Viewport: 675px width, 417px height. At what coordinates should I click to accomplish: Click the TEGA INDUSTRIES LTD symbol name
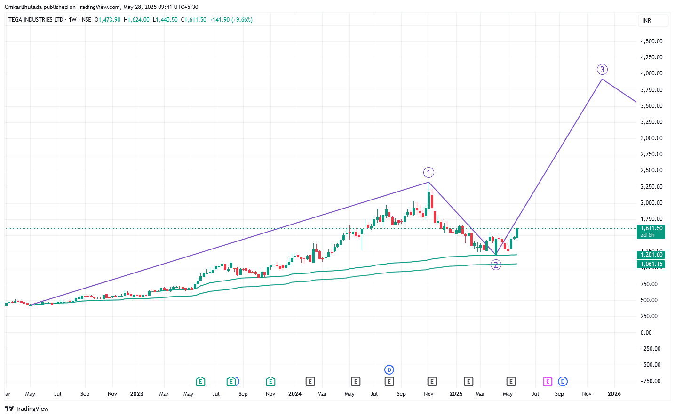click(36, 20)
